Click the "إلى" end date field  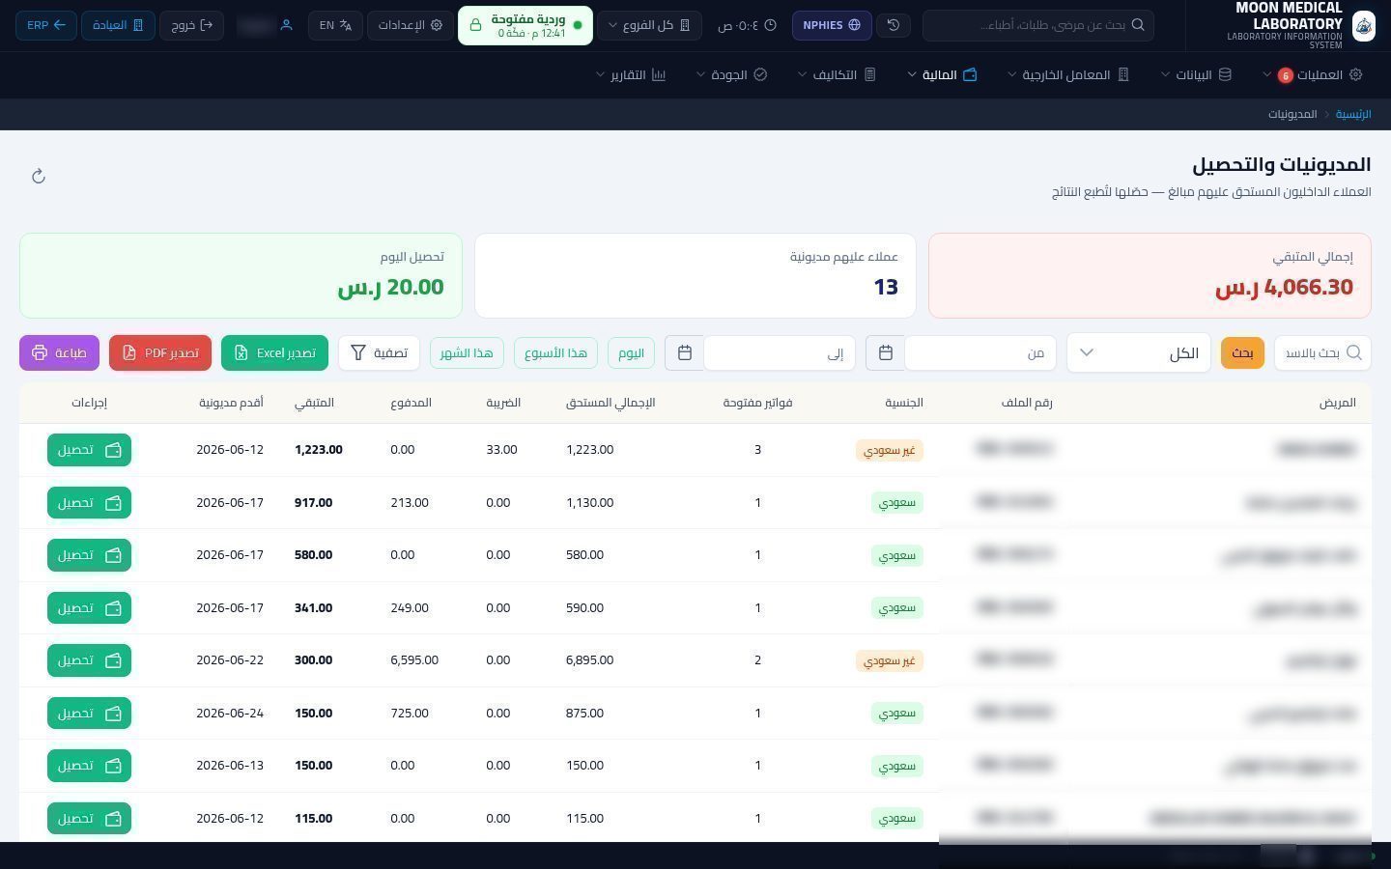(x=780, y=353)
